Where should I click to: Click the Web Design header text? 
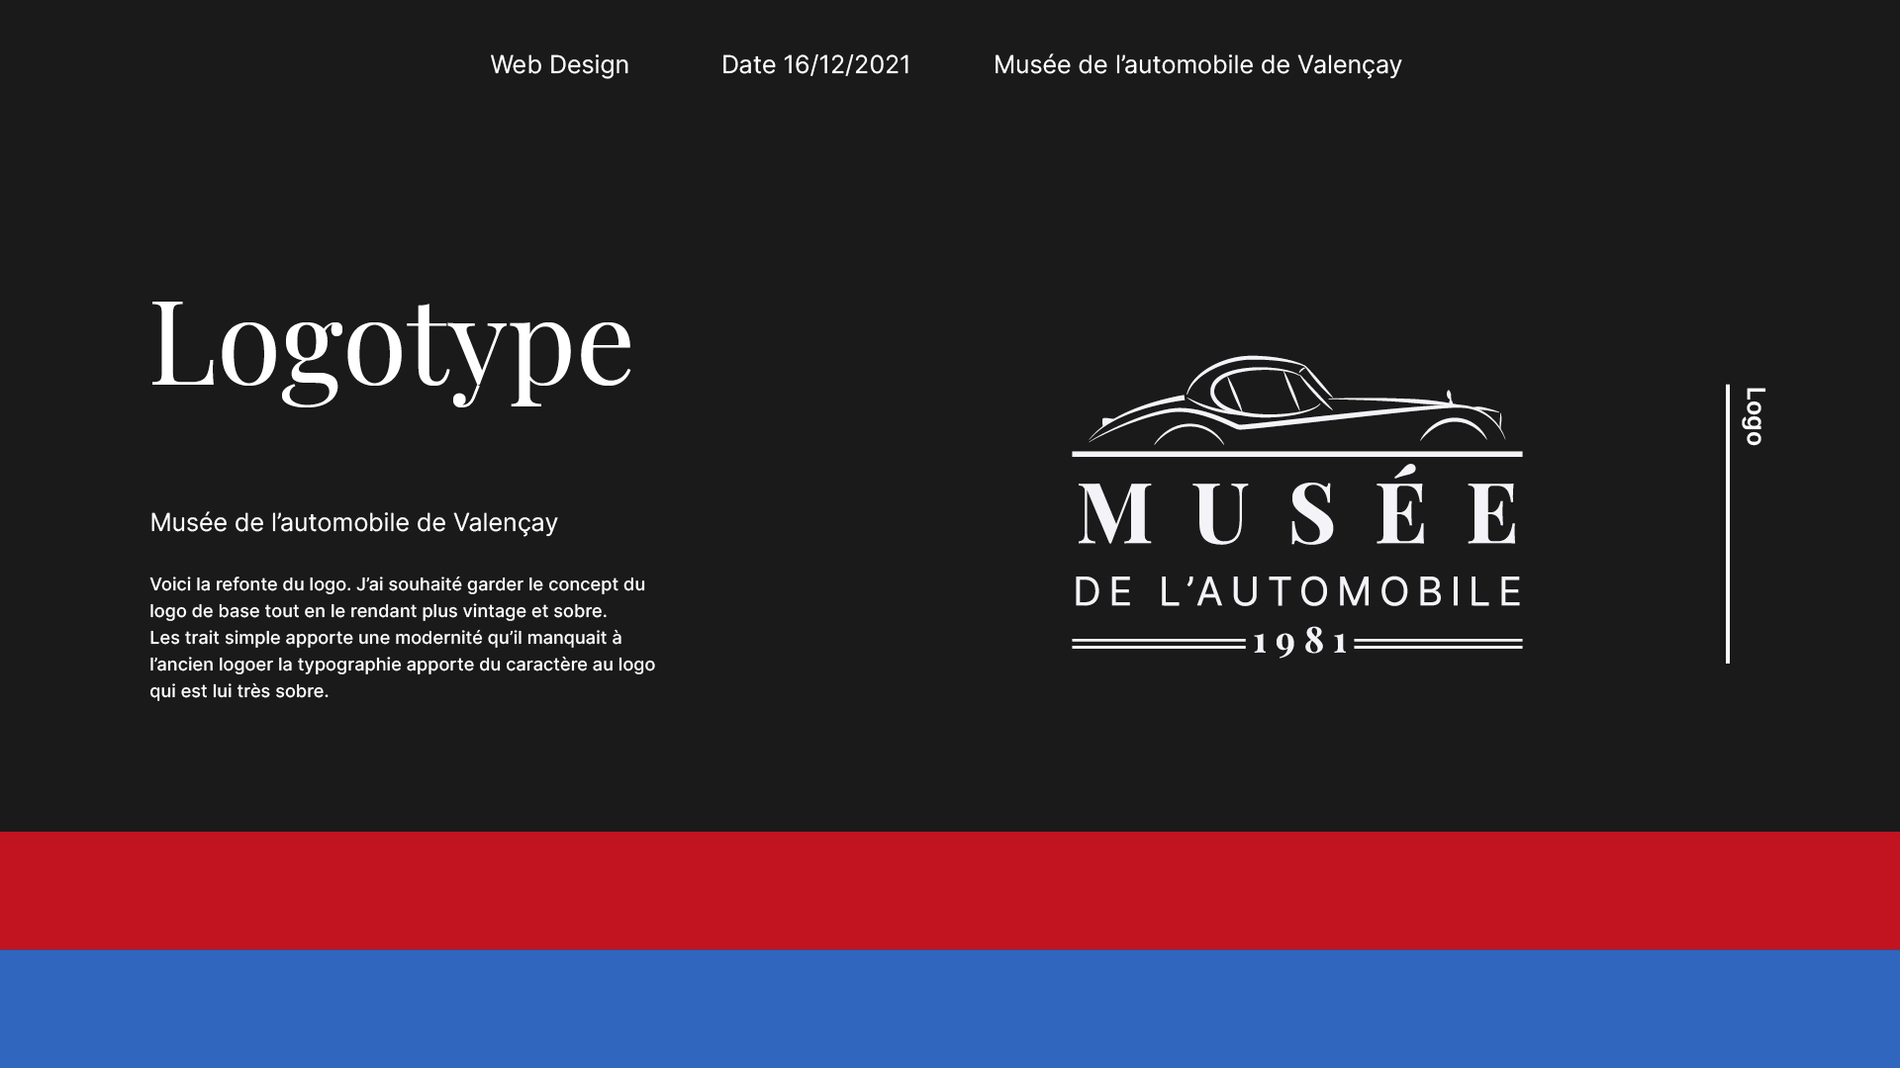(559, 65)
